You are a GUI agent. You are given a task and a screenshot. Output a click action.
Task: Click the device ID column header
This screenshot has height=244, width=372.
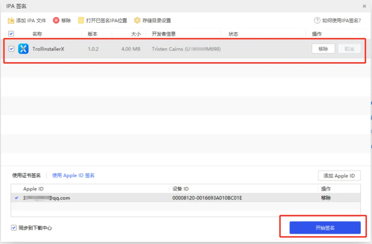[180, 189]
